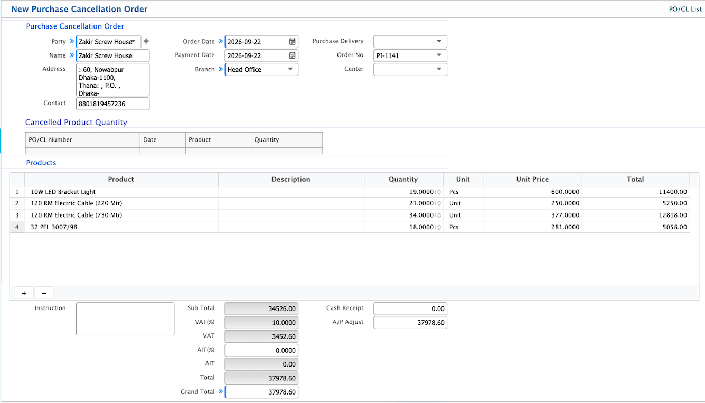This screenshot has width=705, height=403.
Task: Click the Quantity column header in Products
Action: coord(403,180)
